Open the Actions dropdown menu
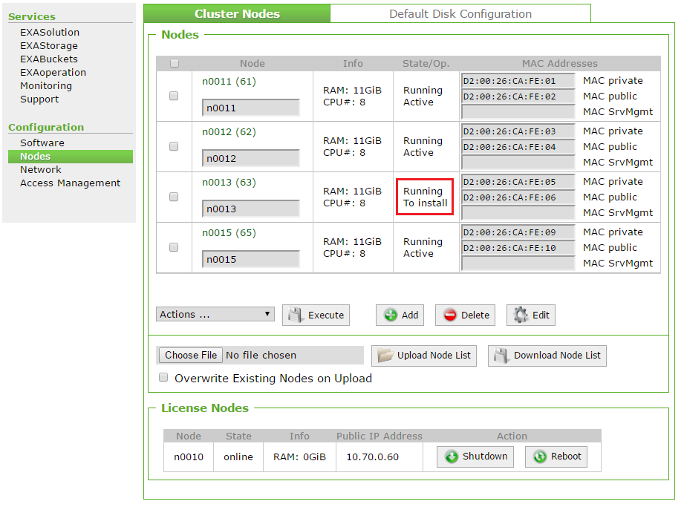This screenshot has width=684, height=507. (x=215, y=315)
